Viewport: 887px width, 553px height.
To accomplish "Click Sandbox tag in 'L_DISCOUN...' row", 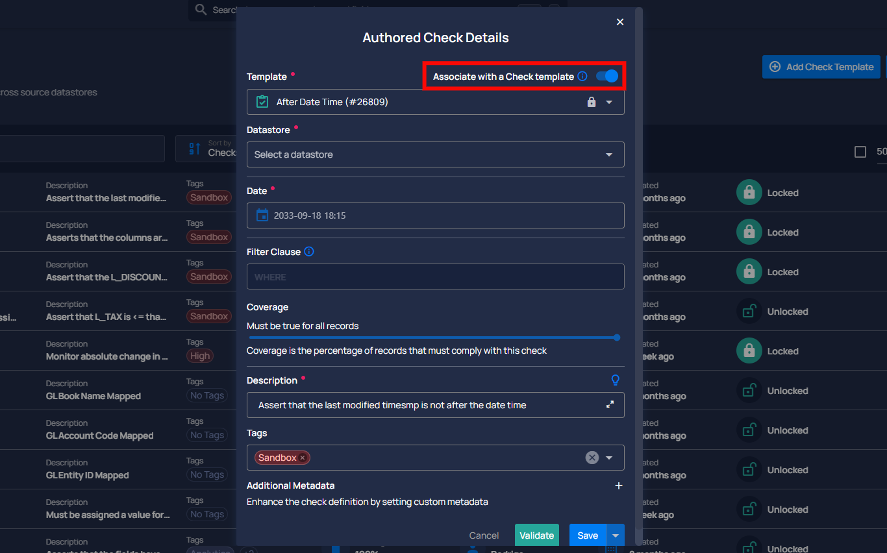I will click(209, 276).
